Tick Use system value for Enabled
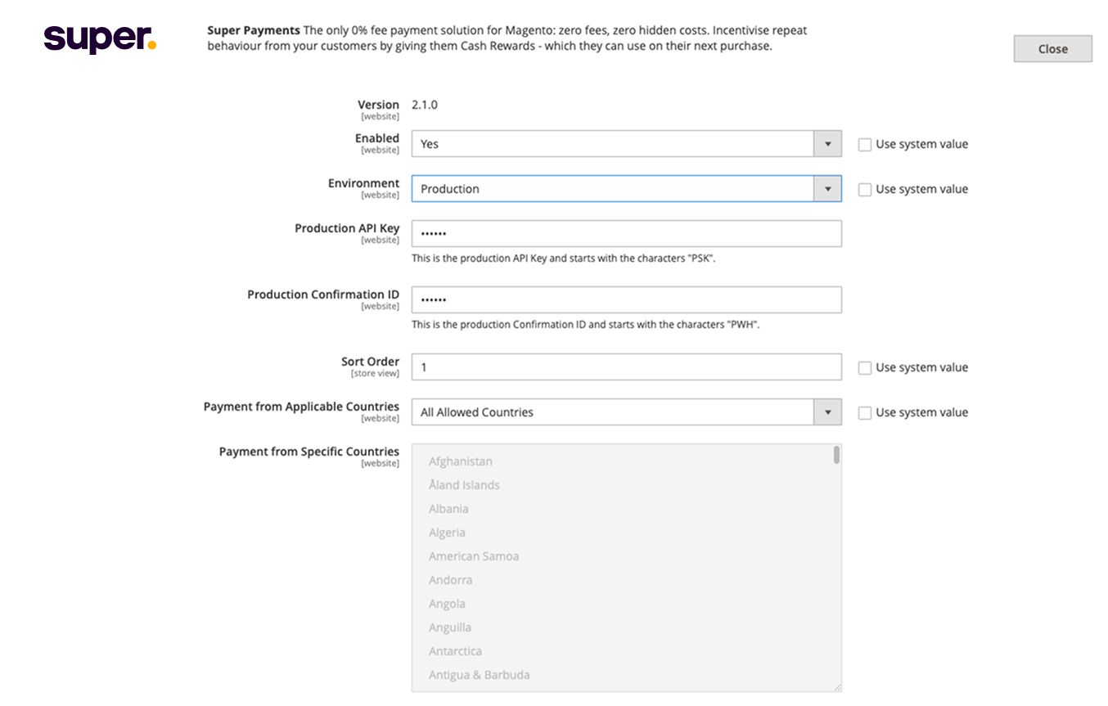Screen dimensions: 1108x706 (865, 145)
